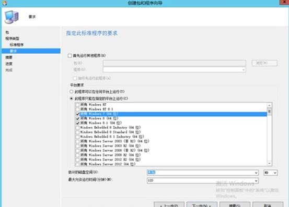Screen dimensions: 289x207
Task: Uncheck the 所有 Windows 8 (64 位) checkbox
Action: tap(77, 118)
